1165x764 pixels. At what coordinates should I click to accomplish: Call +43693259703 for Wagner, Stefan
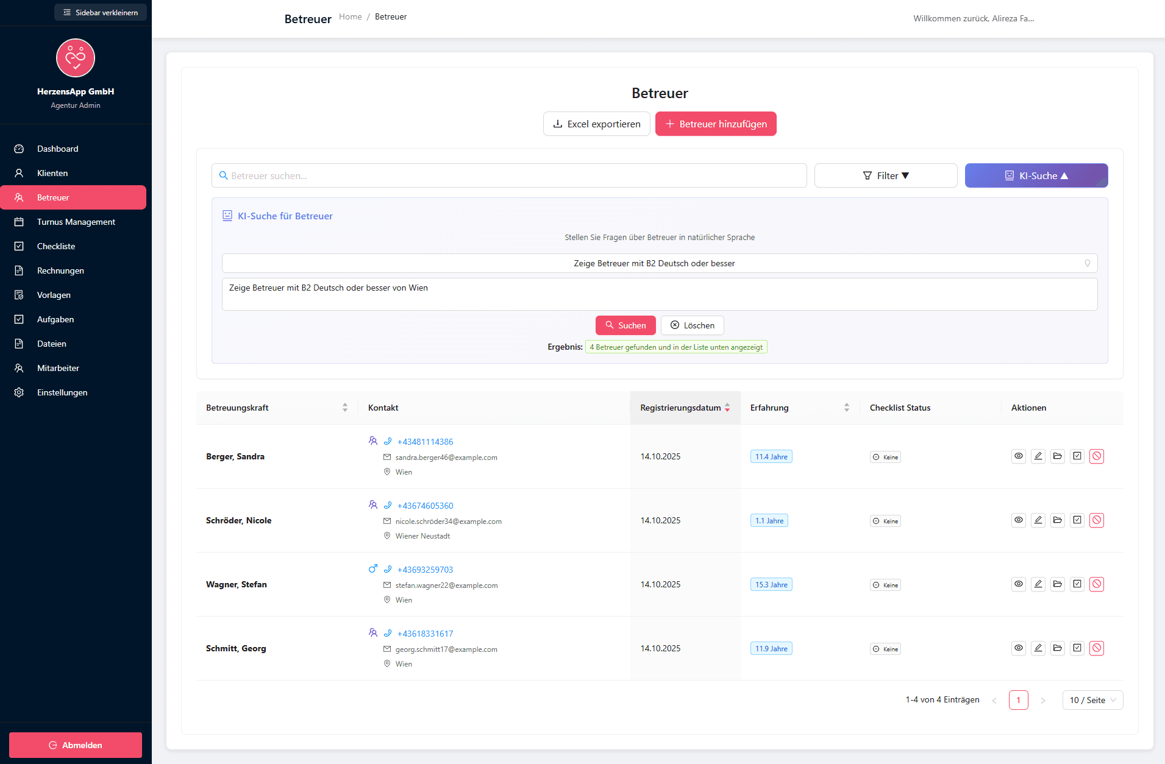tap(425, 569)
